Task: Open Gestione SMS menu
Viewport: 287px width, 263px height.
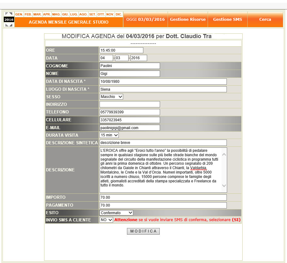Action: click(227, 20)
